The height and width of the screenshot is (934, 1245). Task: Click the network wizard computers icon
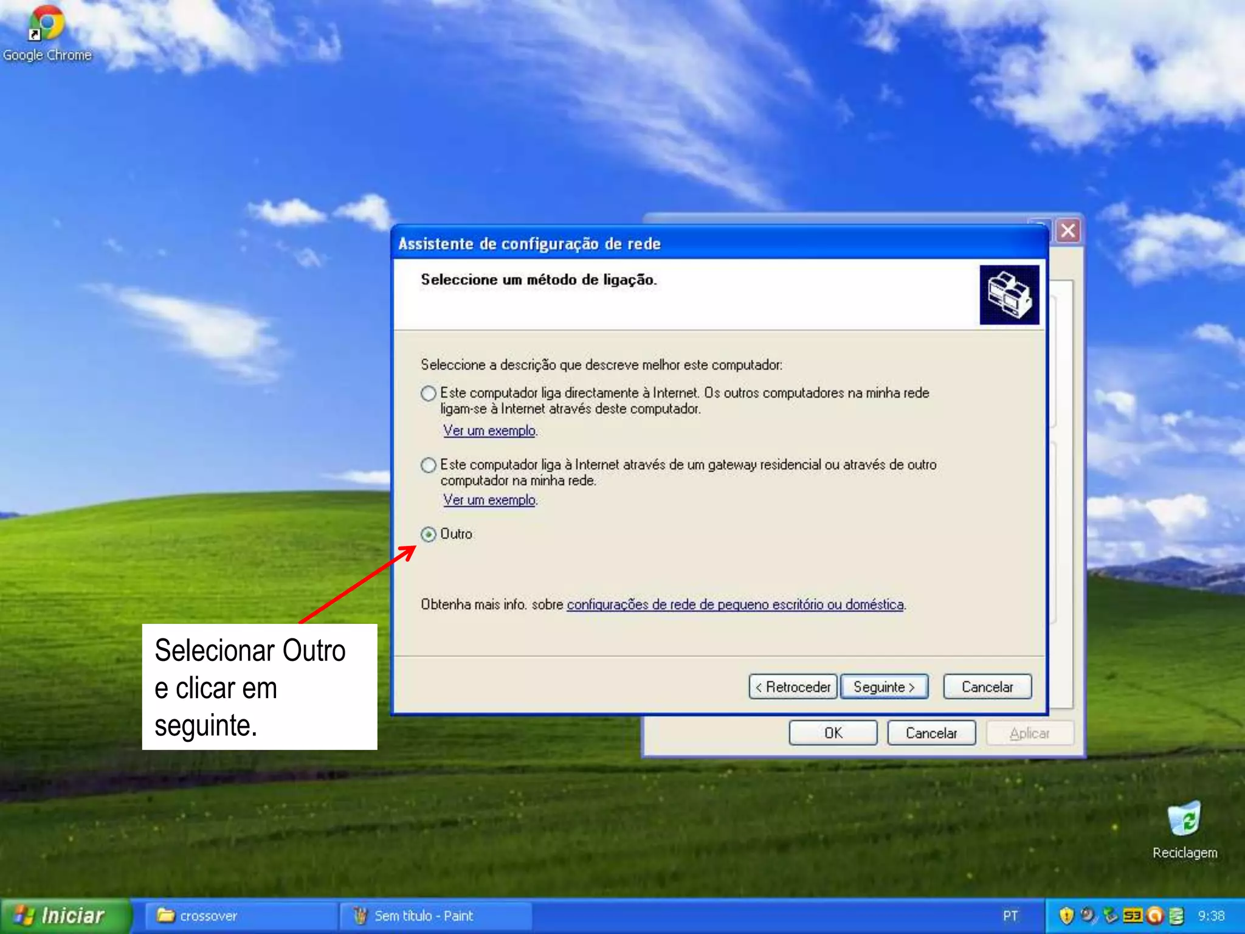click(1009, 295)
